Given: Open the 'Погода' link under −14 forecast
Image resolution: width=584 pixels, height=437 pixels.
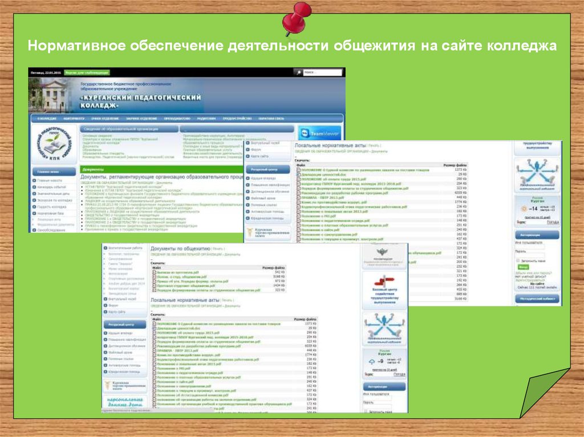Looking at the screenshot, I should click(553, 222).
